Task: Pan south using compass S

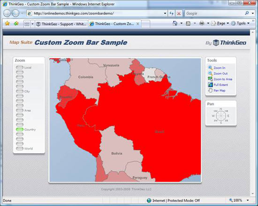Action: pyautogui.click(x=221, y=123)
